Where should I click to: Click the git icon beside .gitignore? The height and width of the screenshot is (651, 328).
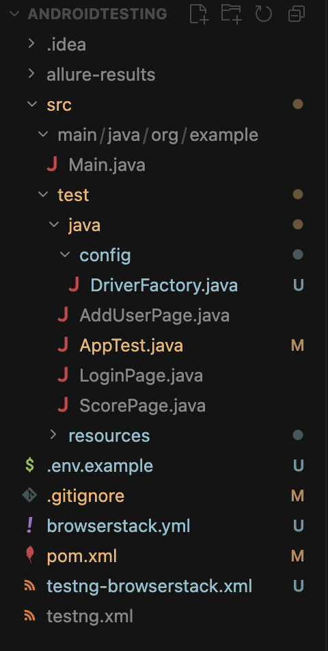coord(30,495)
